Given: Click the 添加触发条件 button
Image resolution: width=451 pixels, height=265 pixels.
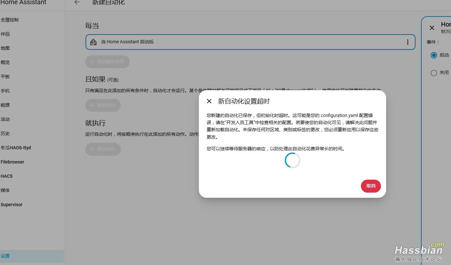Looking at the screenshot, I should 108,61.
